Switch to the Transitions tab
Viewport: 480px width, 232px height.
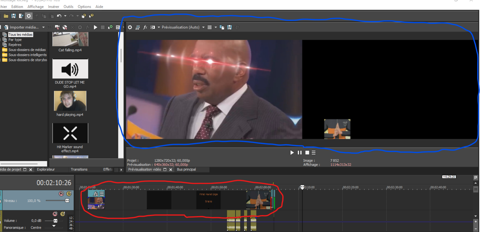79,170
